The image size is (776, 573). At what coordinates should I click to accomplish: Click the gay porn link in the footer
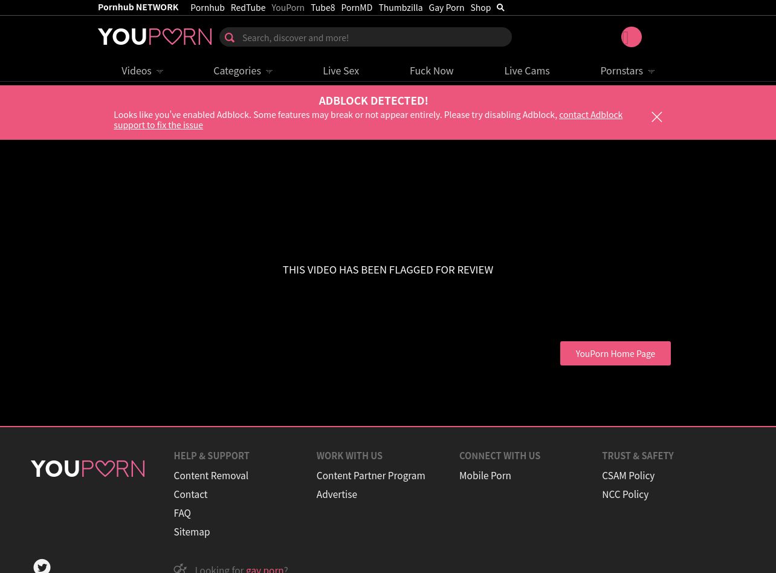coord(265,569)
